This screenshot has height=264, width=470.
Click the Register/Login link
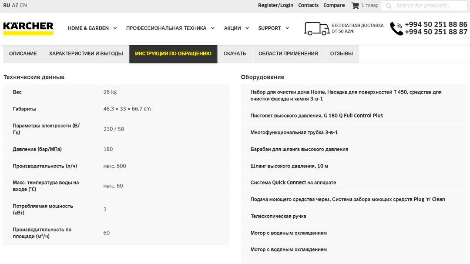[x=276, y=5]
